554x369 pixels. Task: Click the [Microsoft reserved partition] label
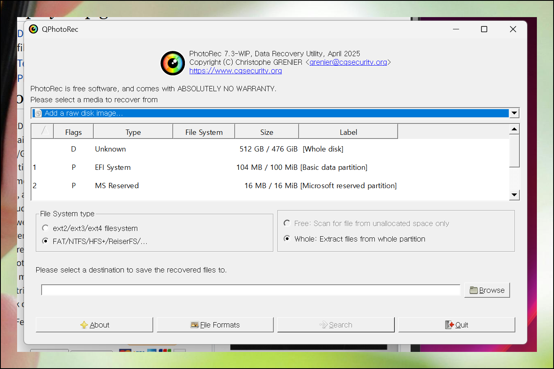(x=348, y=186)
